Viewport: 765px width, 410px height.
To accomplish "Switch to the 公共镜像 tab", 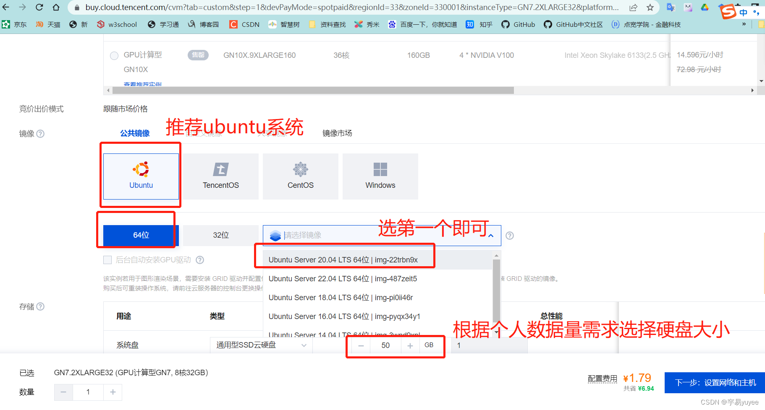I will (x=135, y=133).
